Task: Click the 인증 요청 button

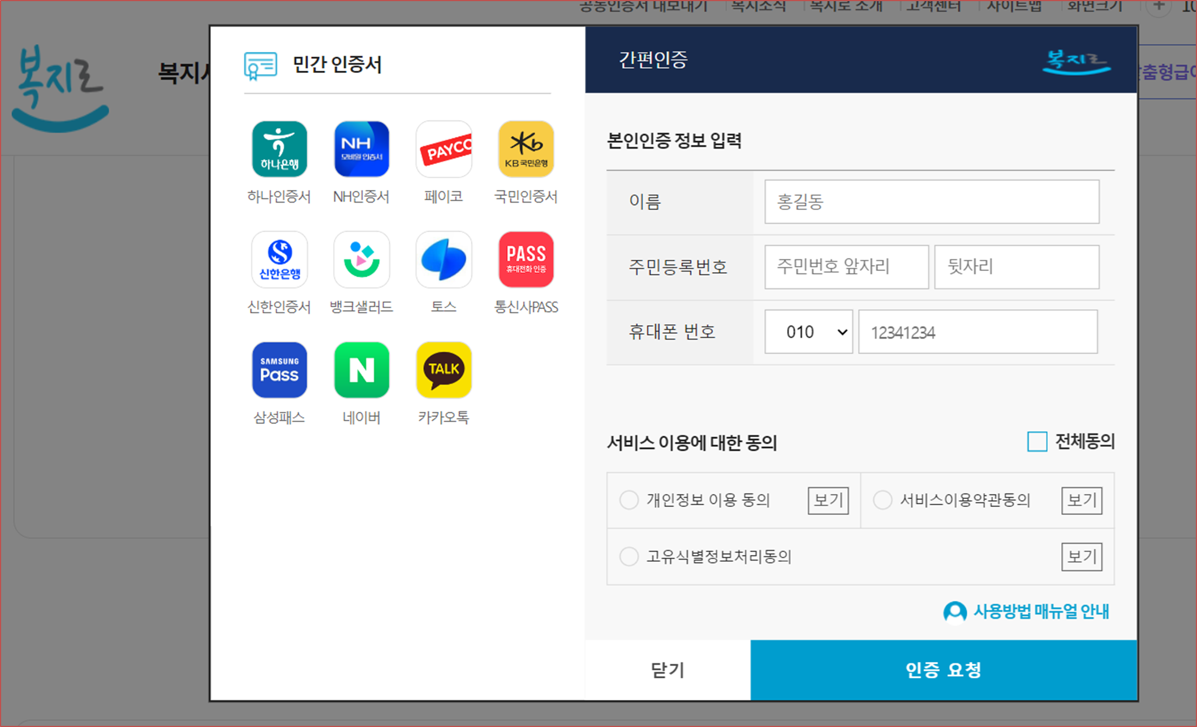Action: pos(942,670)
